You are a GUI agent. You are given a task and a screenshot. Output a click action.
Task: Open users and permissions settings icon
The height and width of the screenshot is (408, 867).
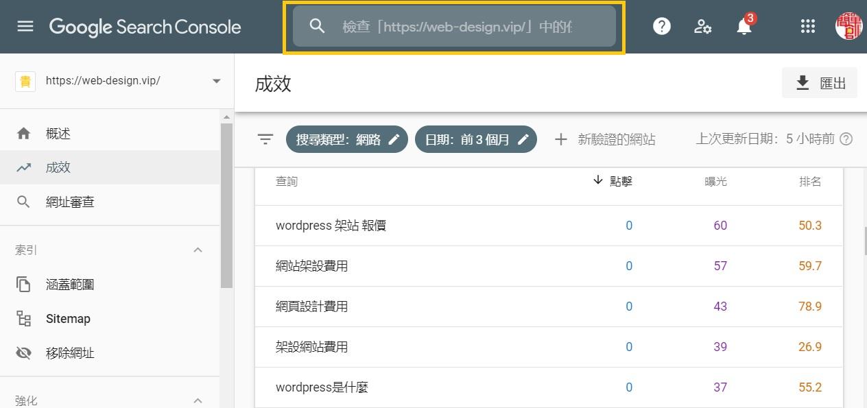pos(703,27)
